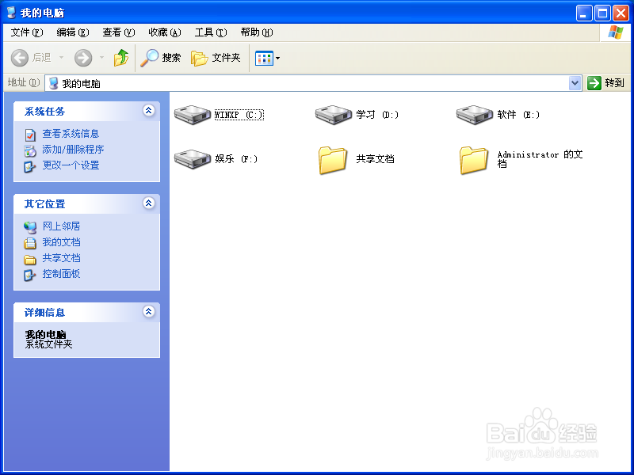Click the 娱乐 (F:) drive label
The height and width of the screenshot is (475, 634).
coord(236,159)
